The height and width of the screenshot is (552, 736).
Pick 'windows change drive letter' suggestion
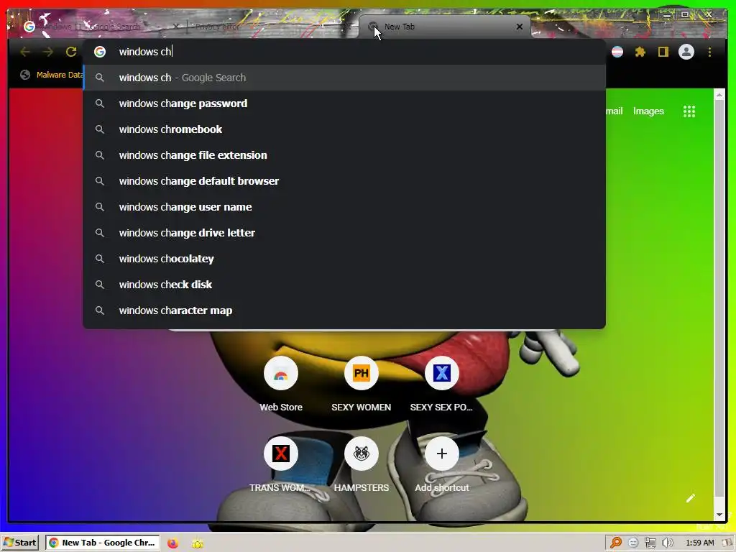[344, 233]
